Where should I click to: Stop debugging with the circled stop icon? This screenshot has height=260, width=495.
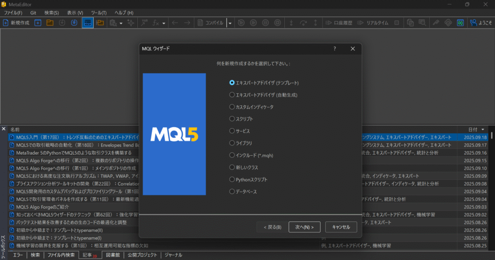277,23
